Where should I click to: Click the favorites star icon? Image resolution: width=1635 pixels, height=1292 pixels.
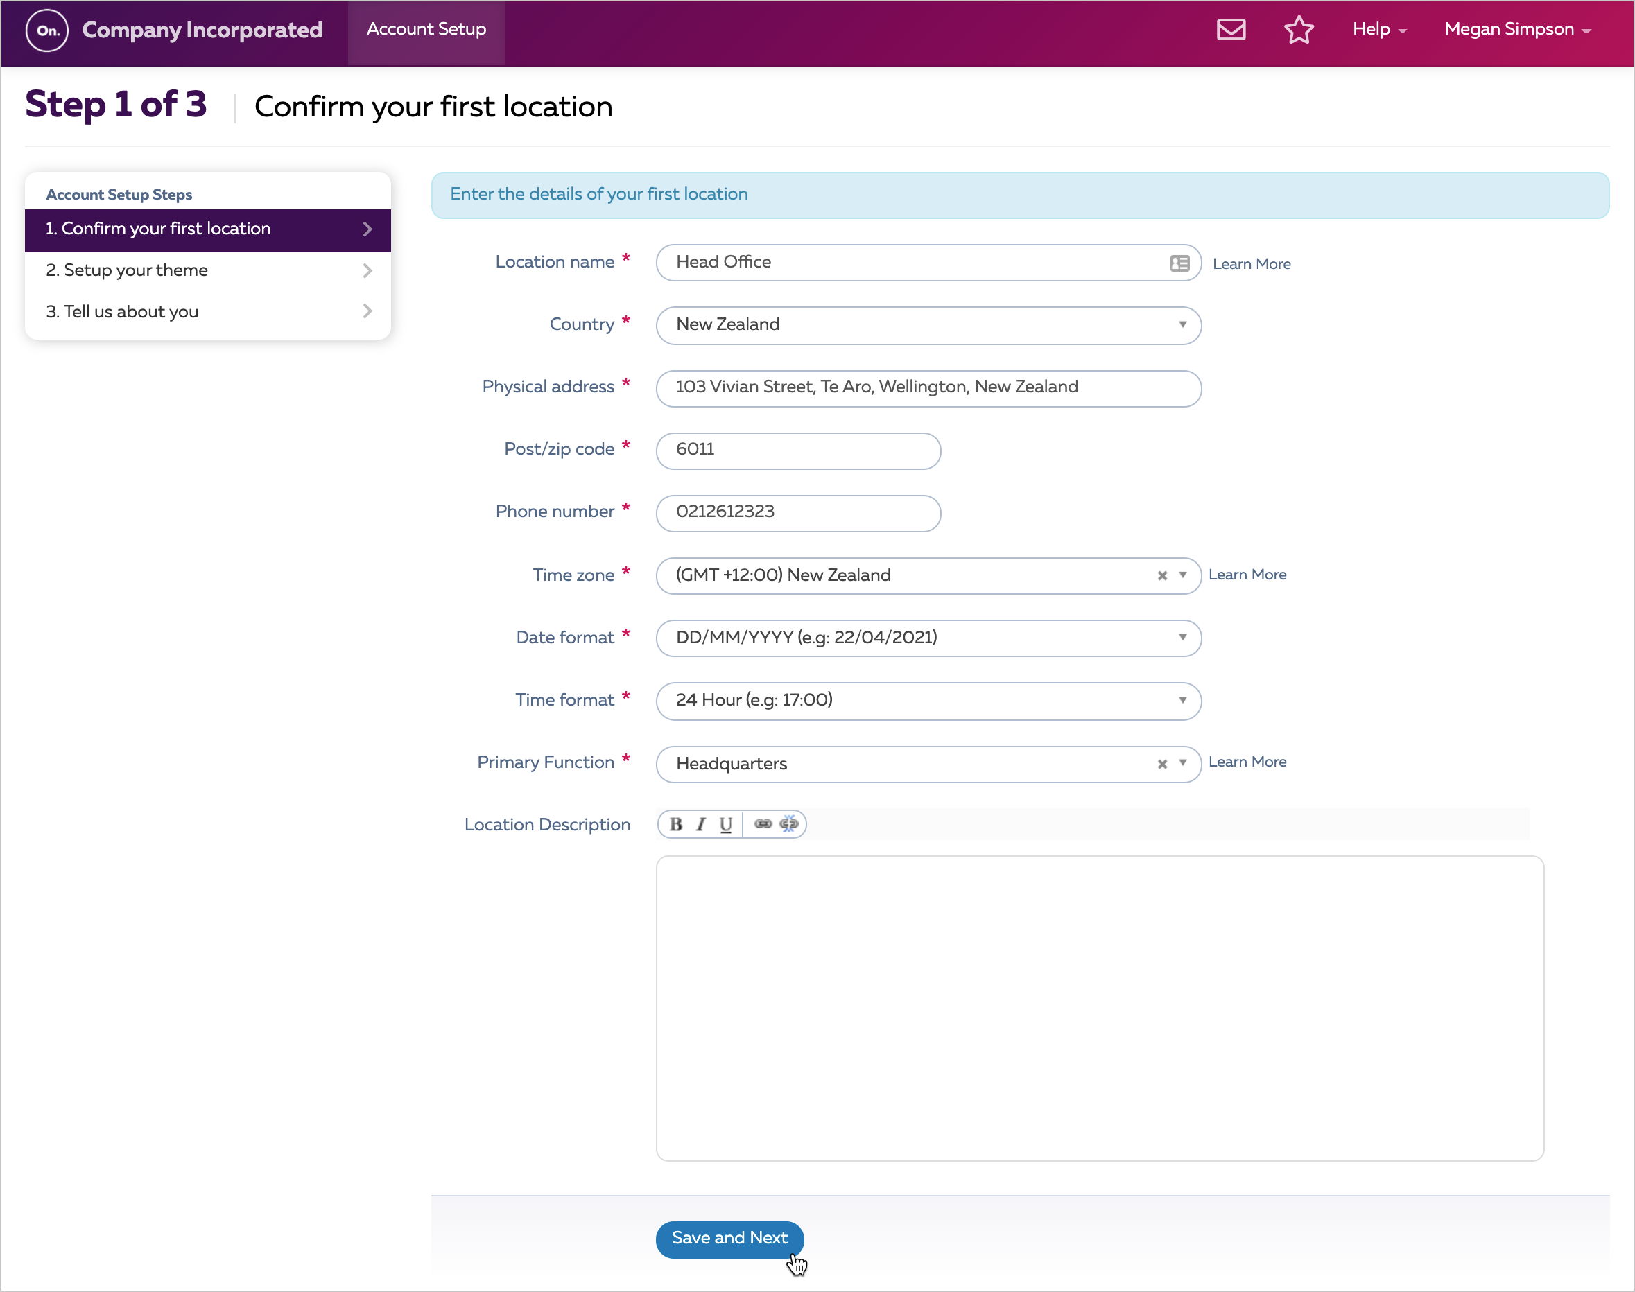1298,30
